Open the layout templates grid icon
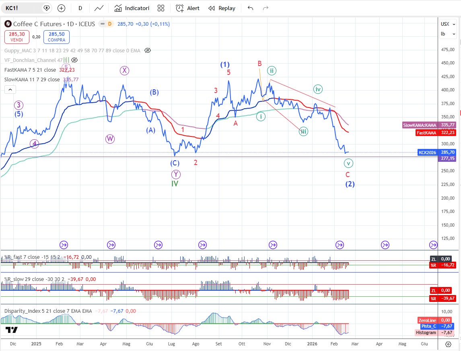This screenshot has height=351, width=461. (x=161, y=8)
